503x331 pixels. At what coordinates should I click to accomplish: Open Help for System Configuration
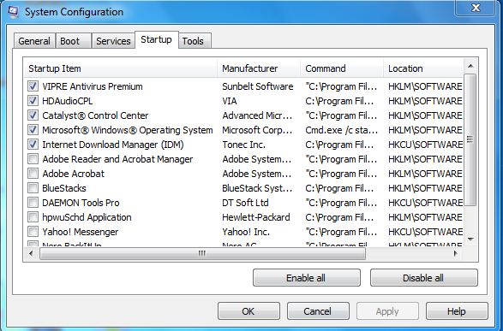457,311
